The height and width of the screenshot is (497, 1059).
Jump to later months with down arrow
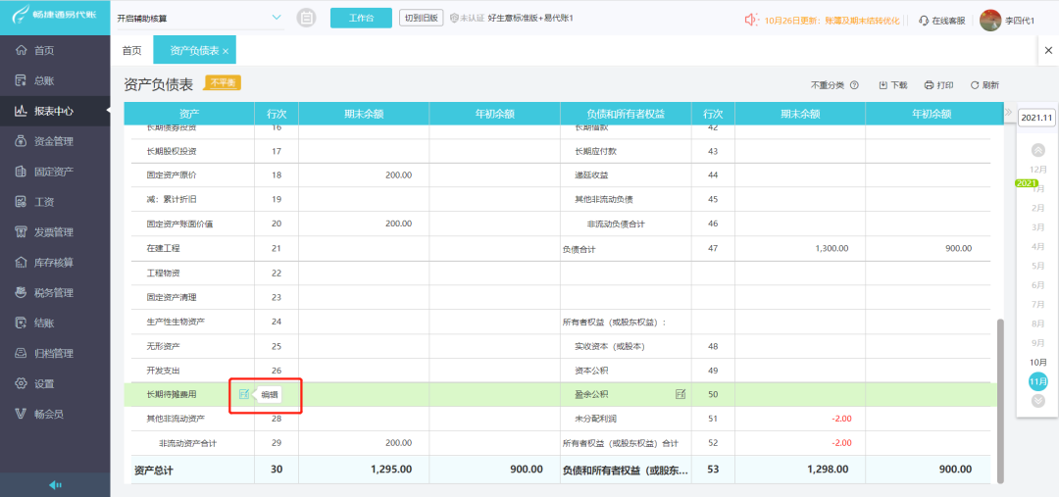tap(1038, 400)
